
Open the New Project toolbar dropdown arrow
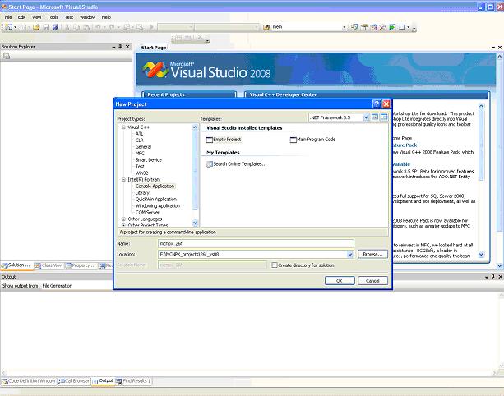coord(15,27)
